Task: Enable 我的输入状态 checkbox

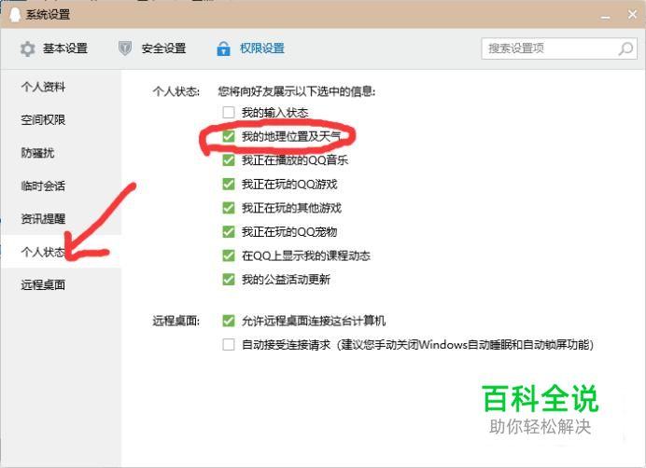Action: pos(229,112)
